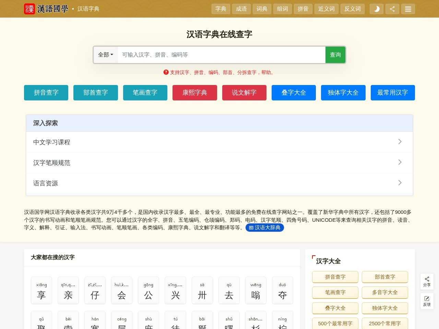Open character card 卅
Image resolution: width=439 pixels, height=329 pixels.
(x=202, y=290)
